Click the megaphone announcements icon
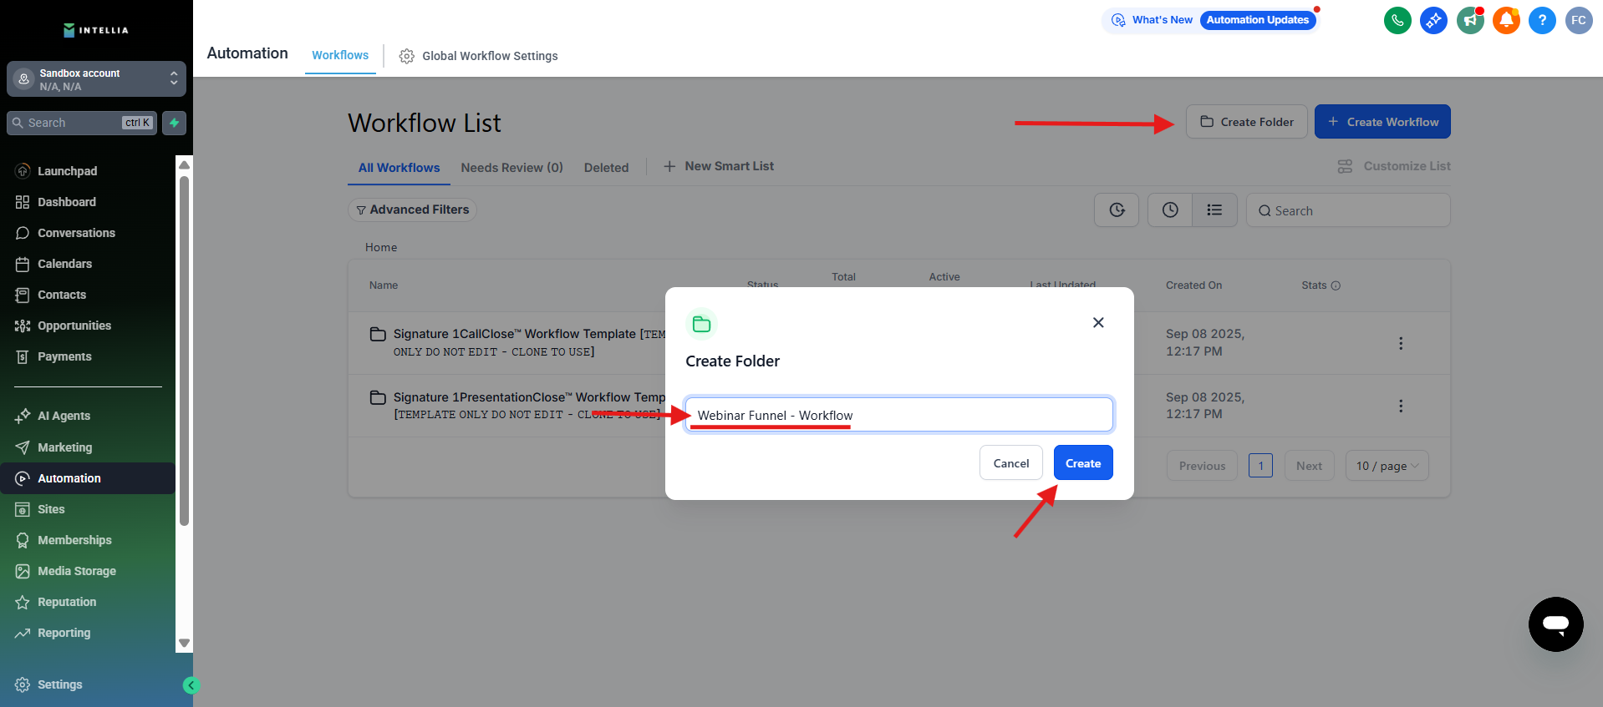The width and height of the screenshot is (1603, 707). [1470, 20]
